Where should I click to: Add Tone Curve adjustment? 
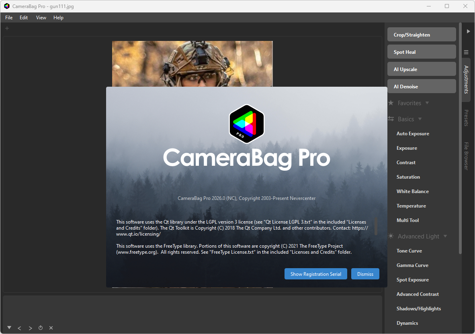pos(409,251)
